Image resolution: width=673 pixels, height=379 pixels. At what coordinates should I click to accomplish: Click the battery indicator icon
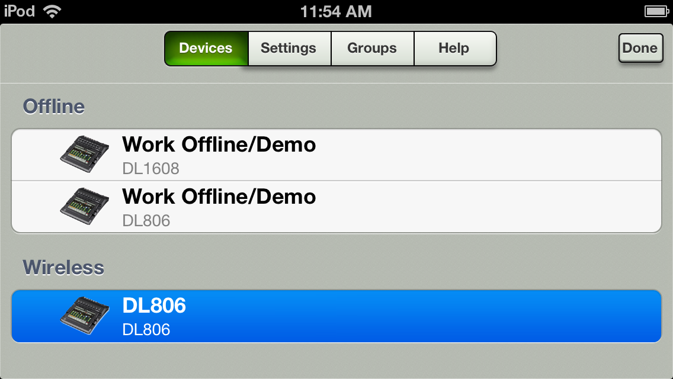(x=656, y=11)
